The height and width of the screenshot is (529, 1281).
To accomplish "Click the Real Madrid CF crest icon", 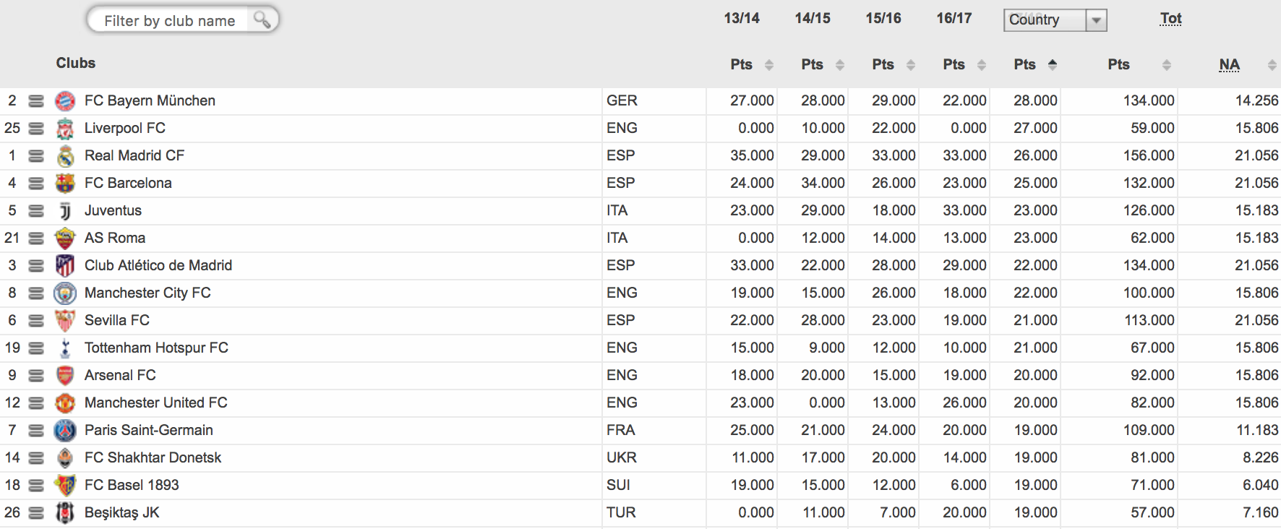I will tap(65, 156).
